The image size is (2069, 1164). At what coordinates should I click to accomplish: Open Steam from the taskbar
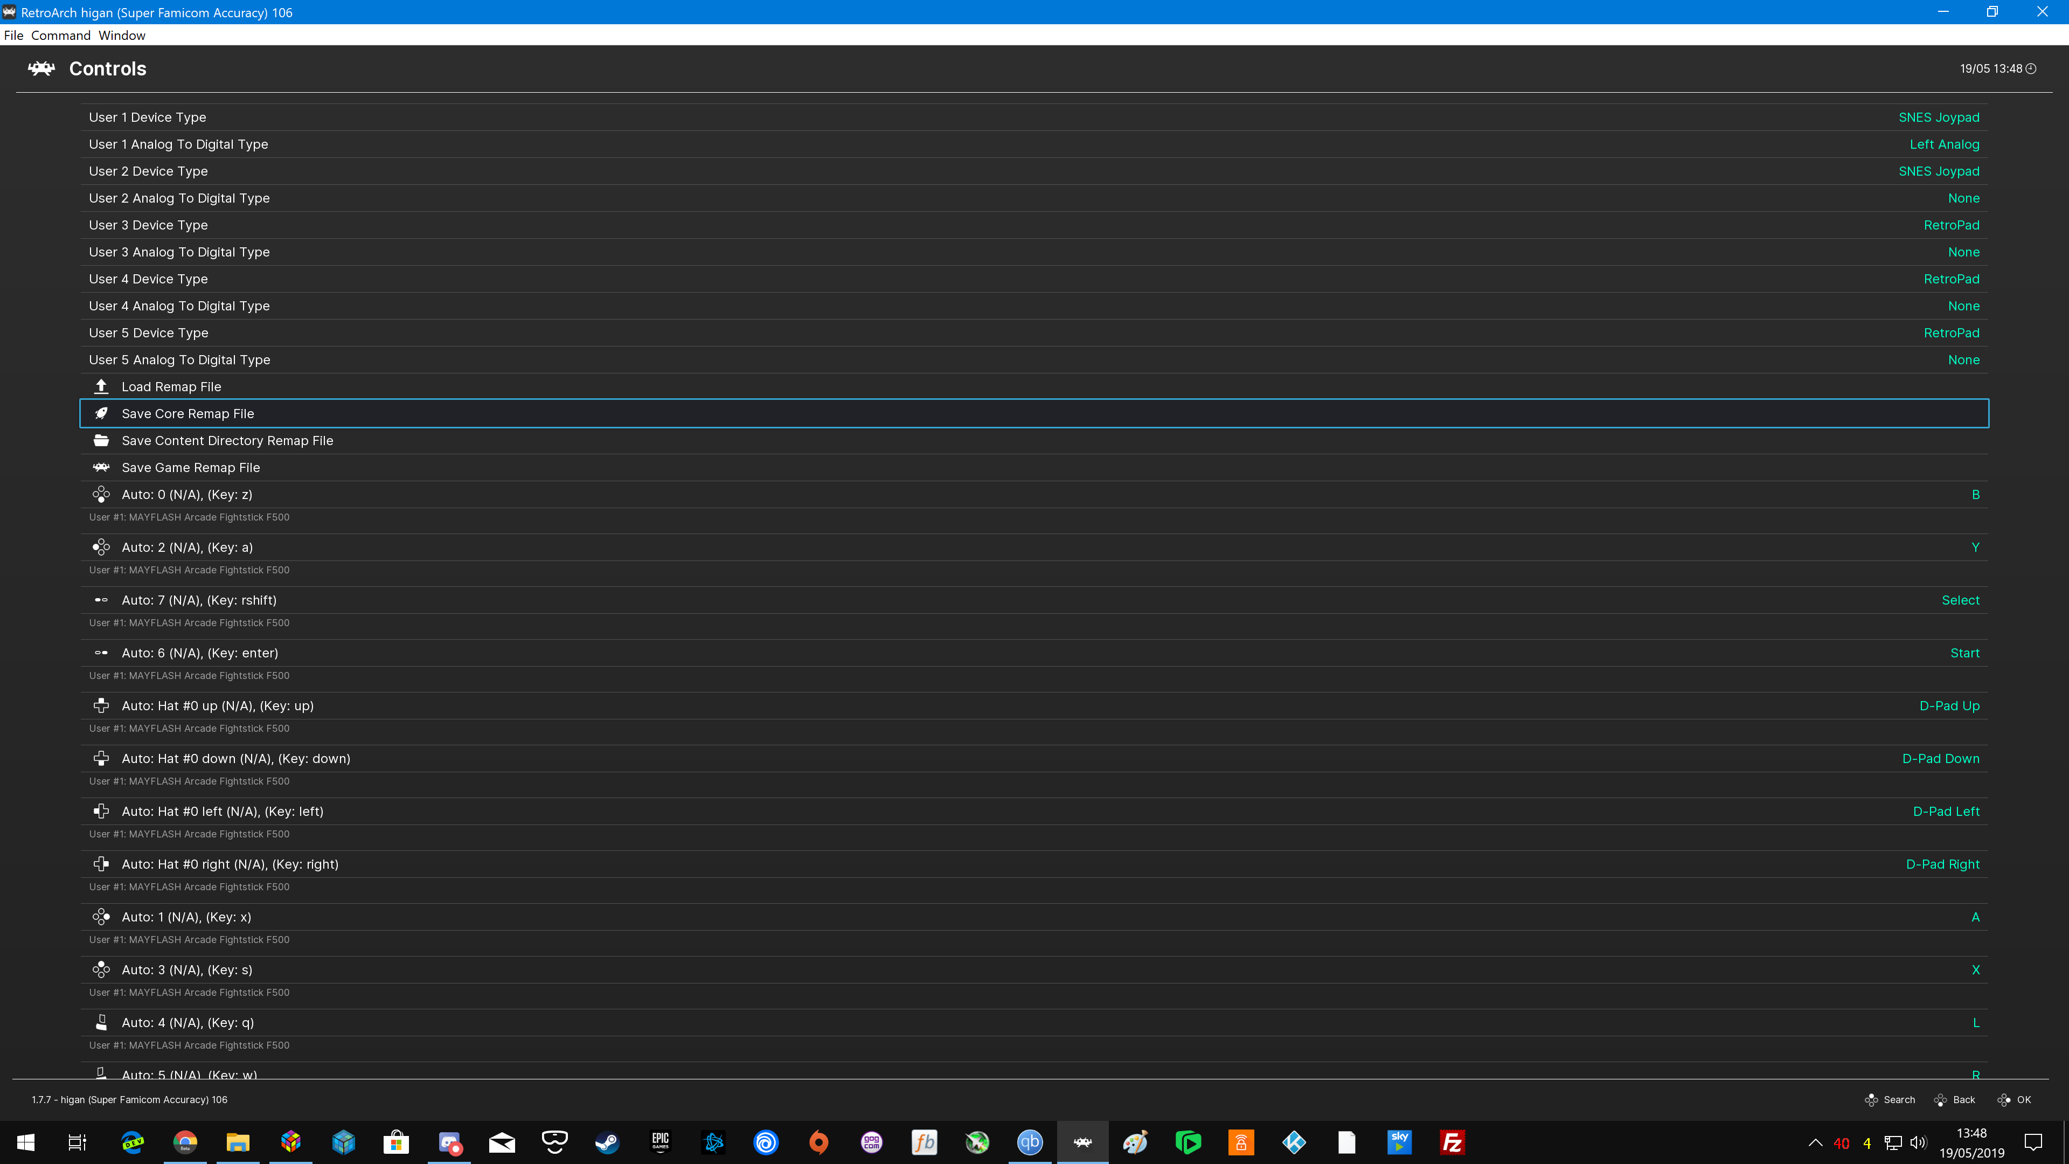click(x=607, y=1142)
